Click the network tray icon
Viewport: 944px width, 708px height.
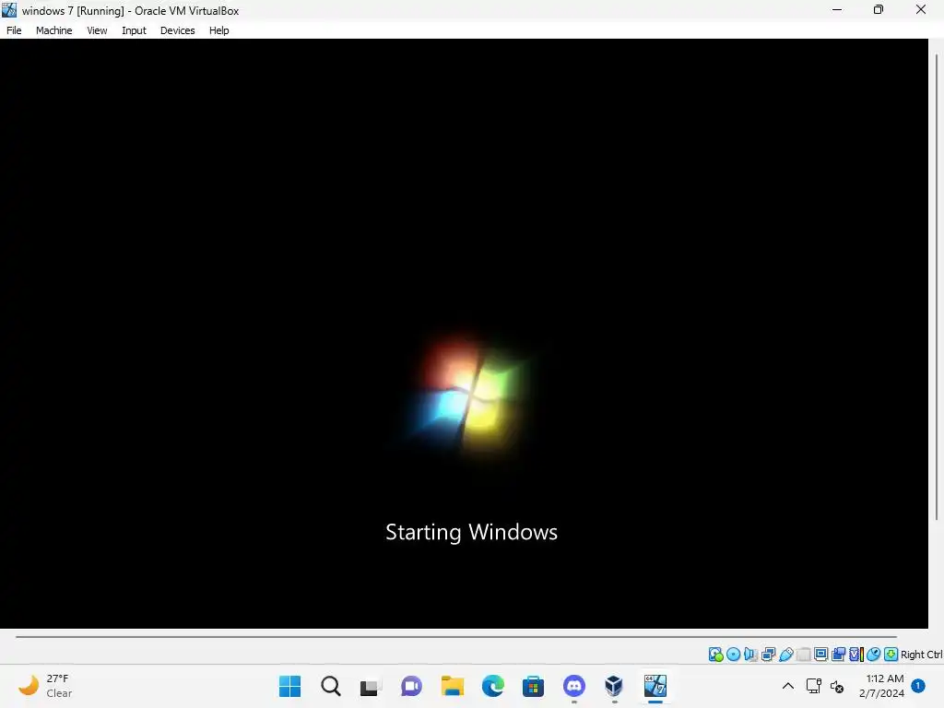tap(814, 686)
